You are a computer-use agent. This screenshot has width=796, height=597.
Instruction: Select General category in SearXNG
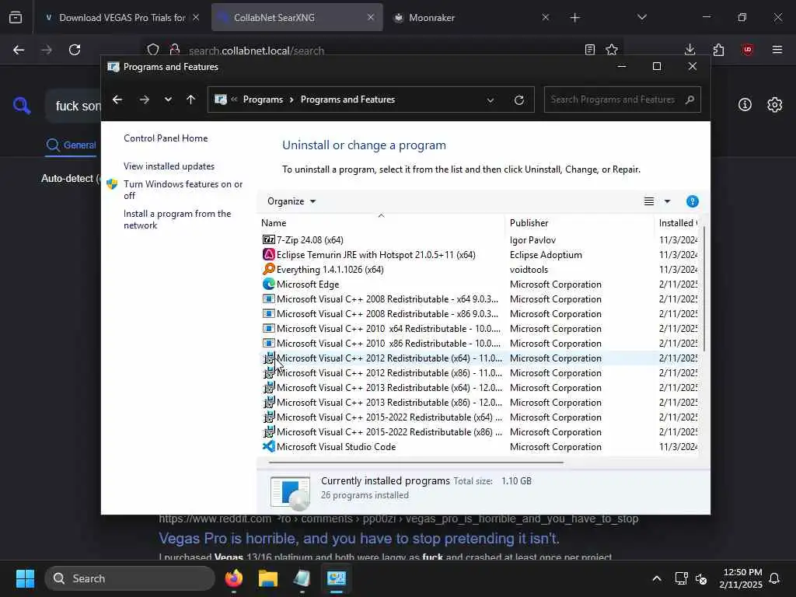(71, 145)
